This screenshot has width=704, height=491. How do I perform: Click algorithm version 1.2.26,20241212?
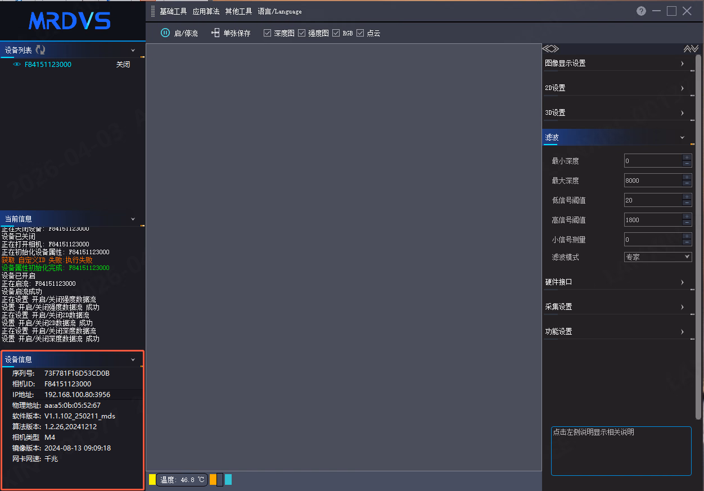70,427
